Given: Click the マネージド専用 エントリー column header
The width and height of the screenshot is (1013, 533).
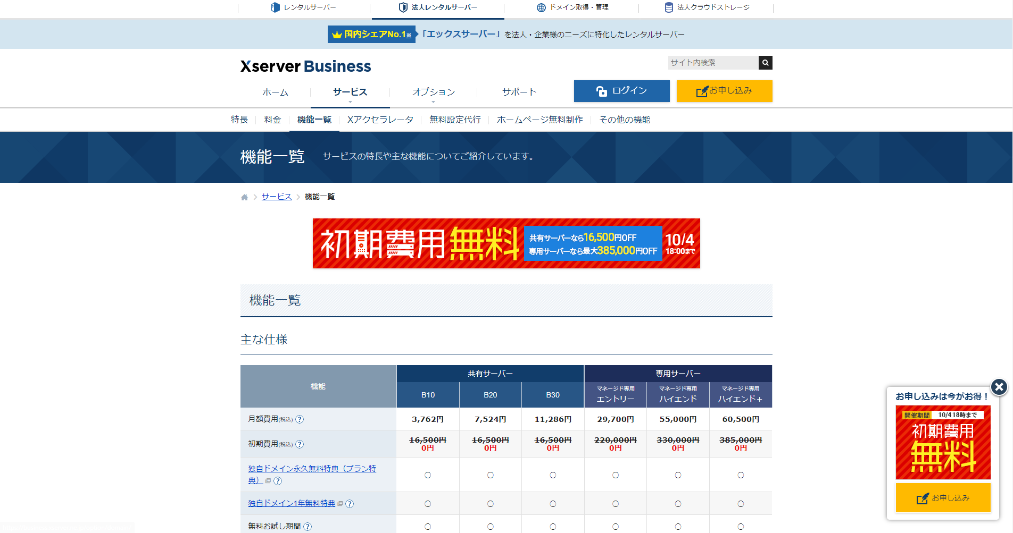Looking at the screenshot, I should point(616,395).
